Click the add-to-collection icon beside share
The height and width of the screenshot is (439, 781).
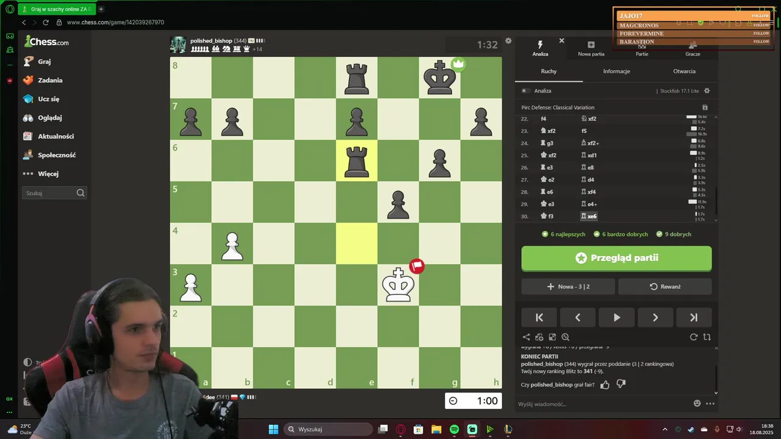pyautogui.click(x=539, y=337)
